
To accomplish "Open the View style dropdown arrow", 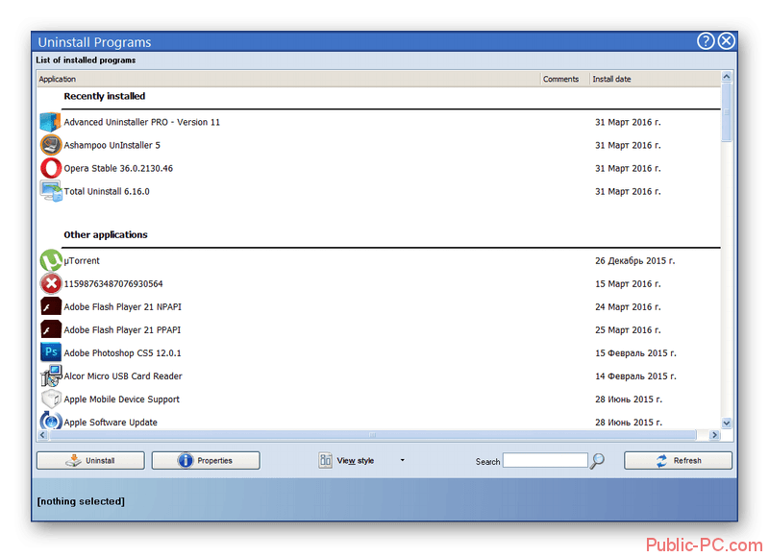I will 402,460.
